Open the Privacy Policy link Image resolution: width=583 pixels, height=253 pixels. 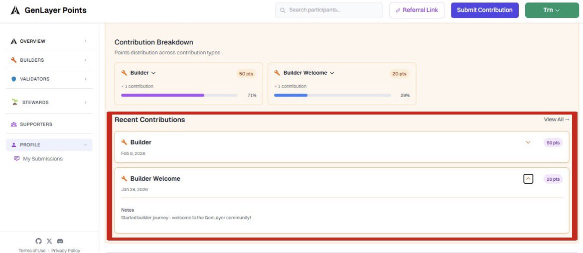coord(66,251)
